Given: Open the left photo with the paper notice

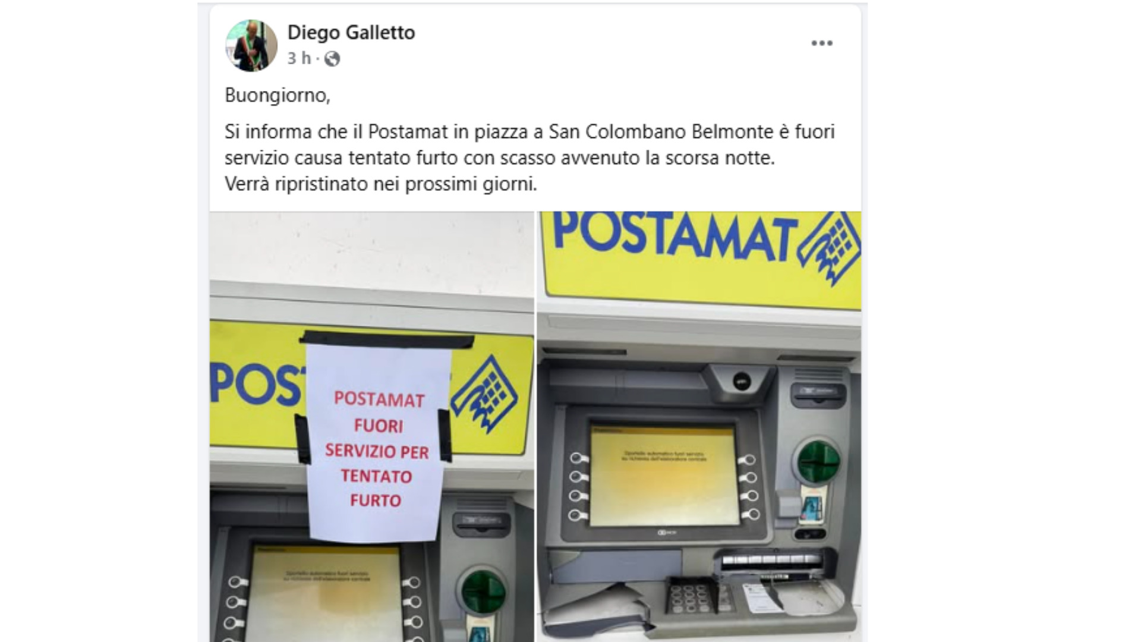Looking at the screenshot, I should click(x=372, y=426).
